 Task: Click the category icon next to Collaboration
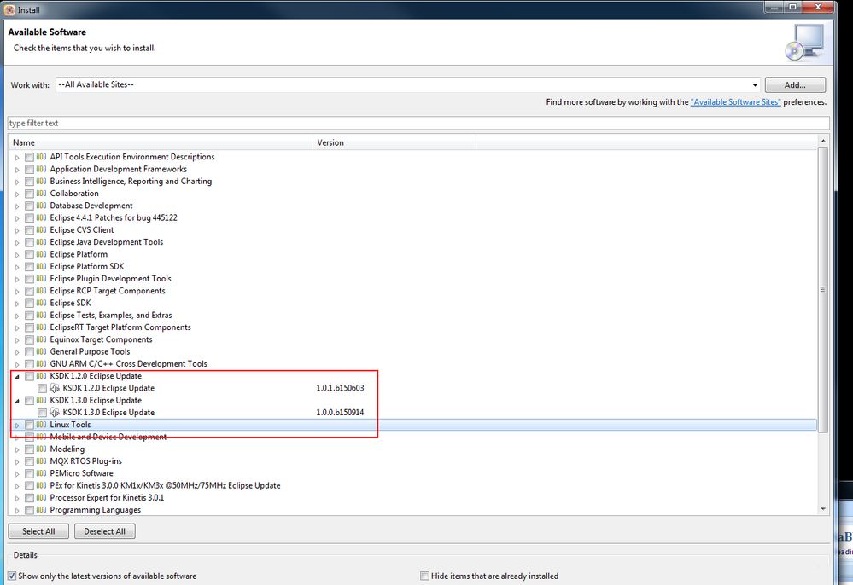click(41, 194)
